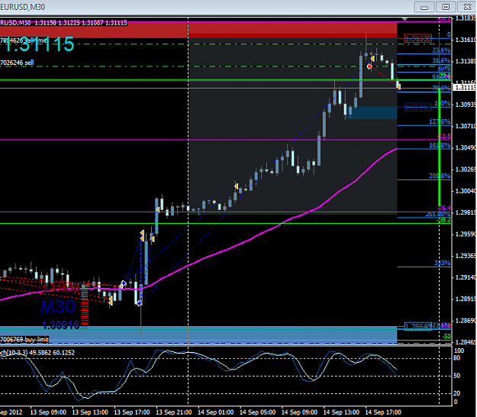
Task: Click the 13 Sep 17:00 time axis label
Action: coord(132,412)
